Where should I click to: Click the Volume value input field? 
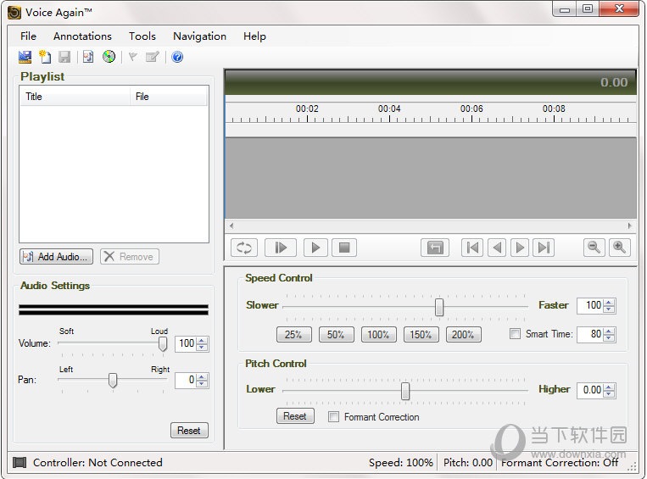click(186, 343)
